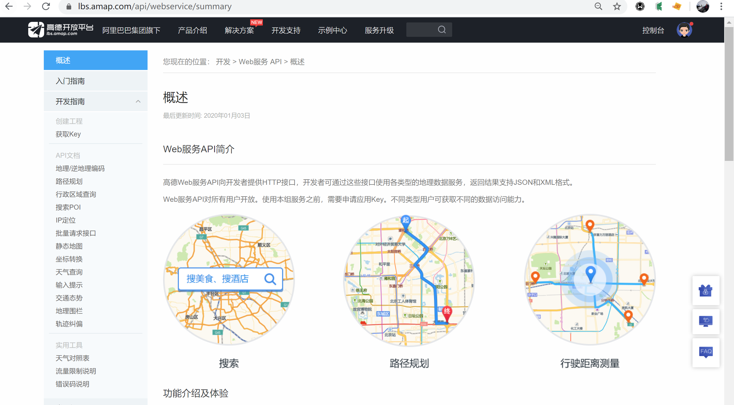
Task: Click the 搜索 map thumbnail
Action: 229,279
